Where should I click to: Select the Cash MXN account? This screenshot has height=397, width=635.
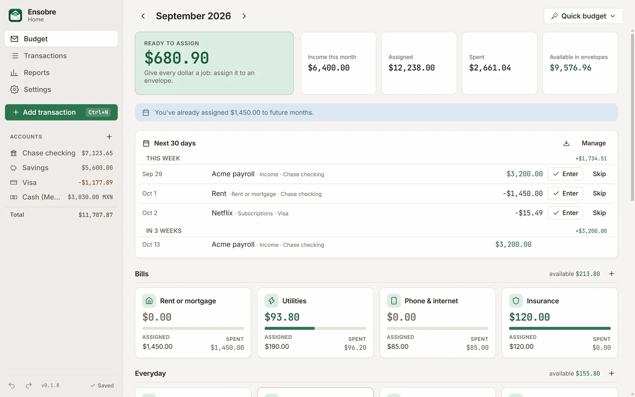pos(61,197)
